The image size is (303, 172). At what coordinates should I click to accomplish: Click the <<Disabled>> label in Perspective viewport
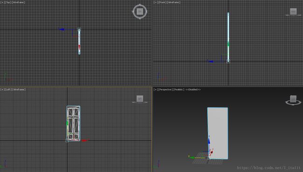[193, 89]
